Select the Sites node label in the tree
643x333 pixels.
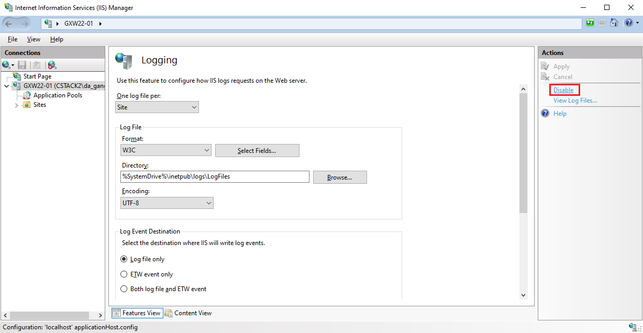pos(40,105)
